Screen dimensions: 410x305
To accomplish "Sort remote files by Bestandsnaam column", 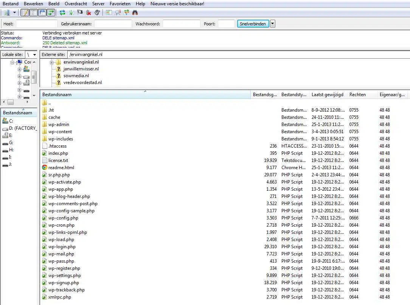I will 145,95.
